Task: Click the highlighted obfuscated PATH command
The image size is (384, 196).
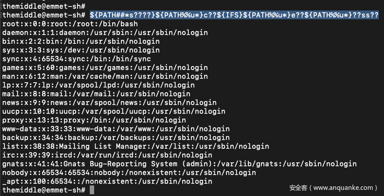Action: click(234, 15)
